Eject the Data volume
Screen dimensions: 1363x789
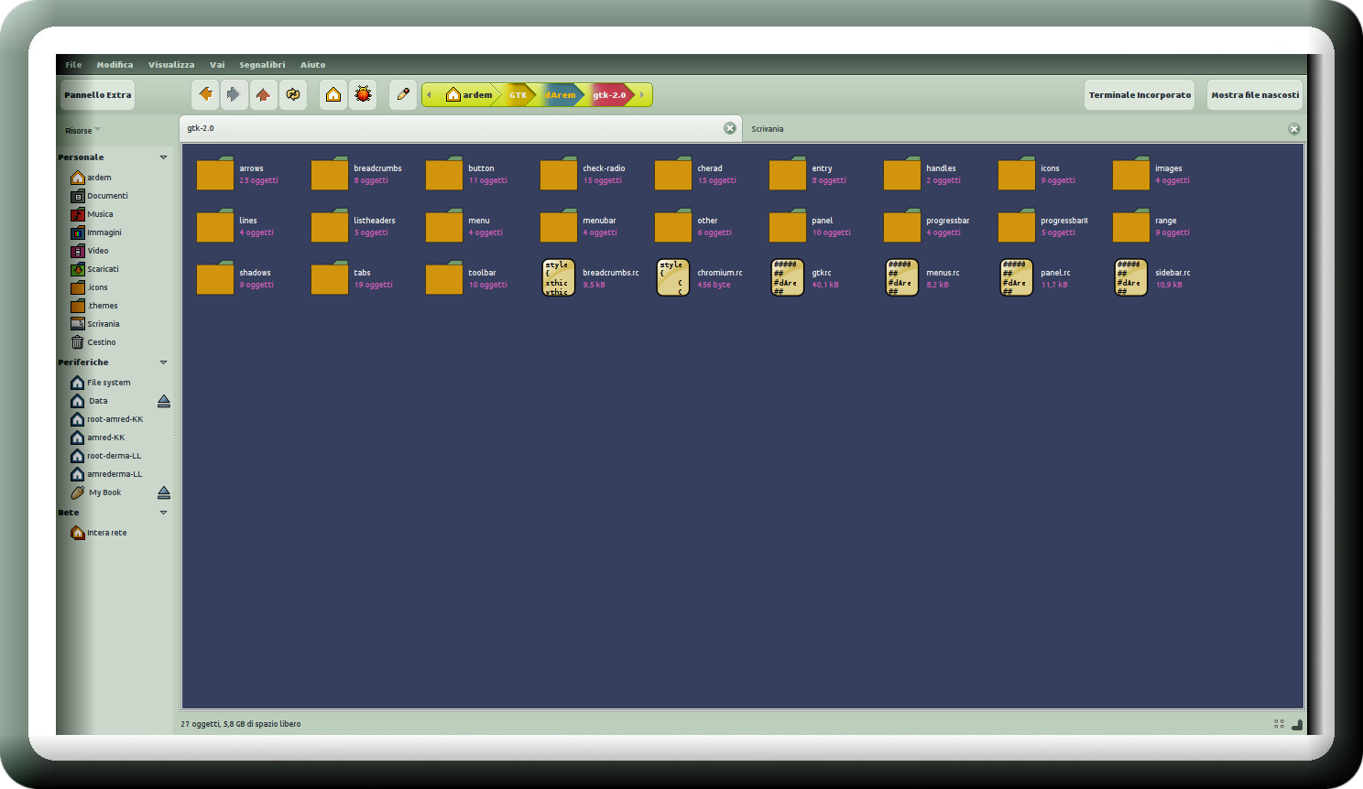[164, 401]
